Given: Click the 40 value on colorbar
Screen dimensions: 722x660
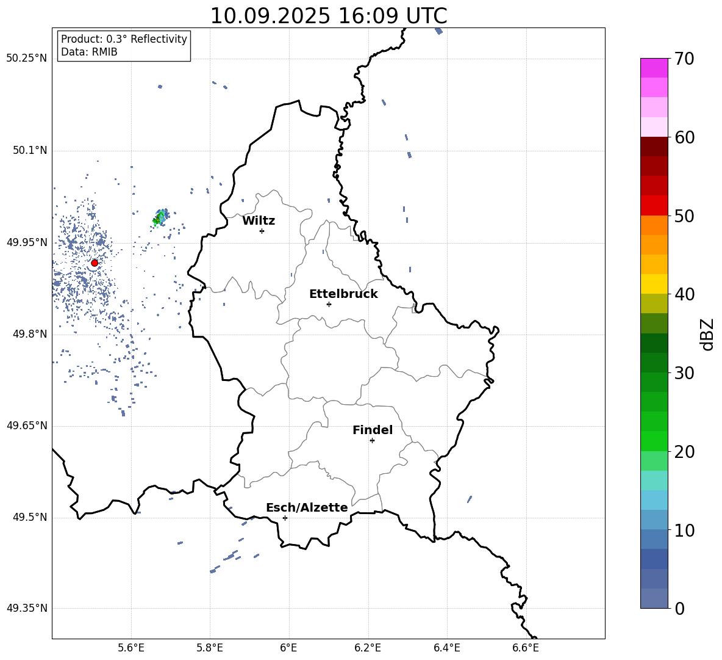Looking at the screenshot, I should [x=684, y=294].
